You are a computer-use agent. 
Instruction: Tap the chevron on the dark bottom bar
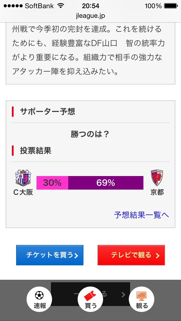pyautogui.click(x=123, y=295)
